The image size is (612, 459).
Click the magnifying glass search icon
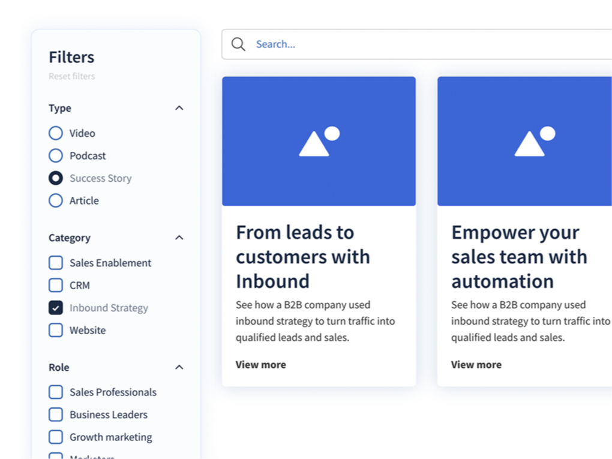pyautogui.click(x=238, y=44)
